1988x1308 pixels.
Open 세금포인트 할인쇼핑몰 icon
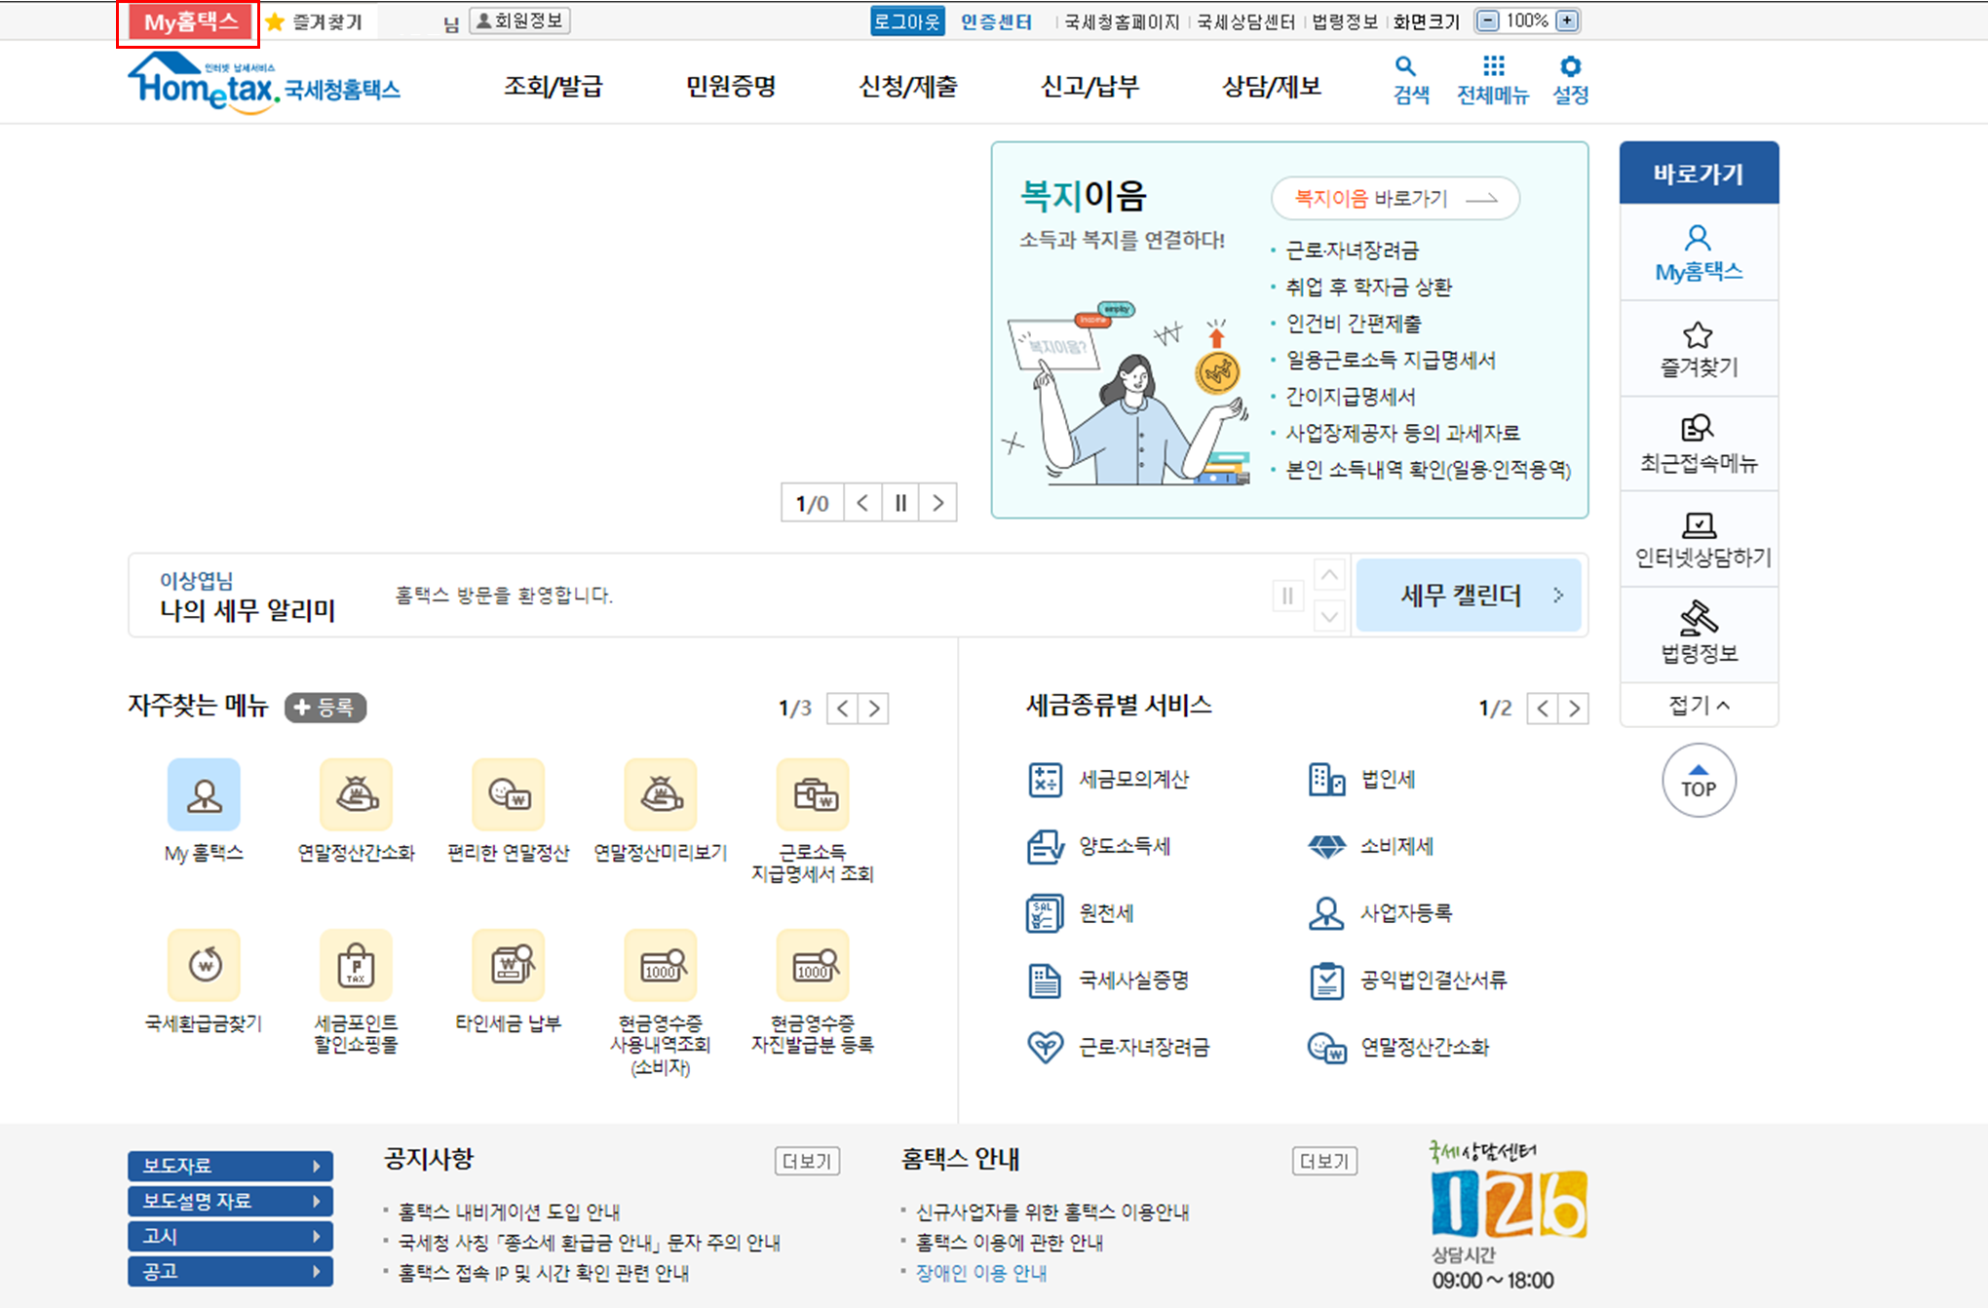pyautogui.click(x=356, y=965)
